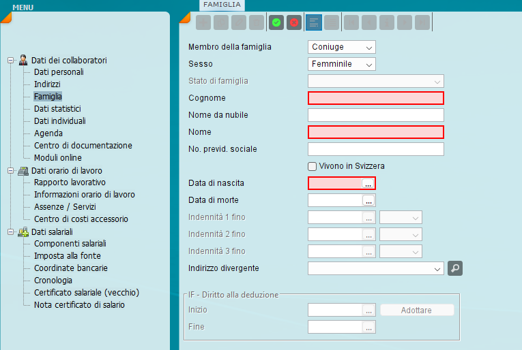Open Agenda in the menu tree
This screenshot has width=522, height=350.
[x=48, y=133]
